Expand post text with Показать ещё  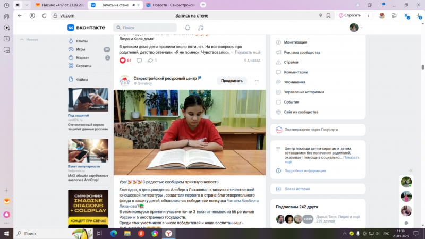pyautogui.click(x=248, y=52)
